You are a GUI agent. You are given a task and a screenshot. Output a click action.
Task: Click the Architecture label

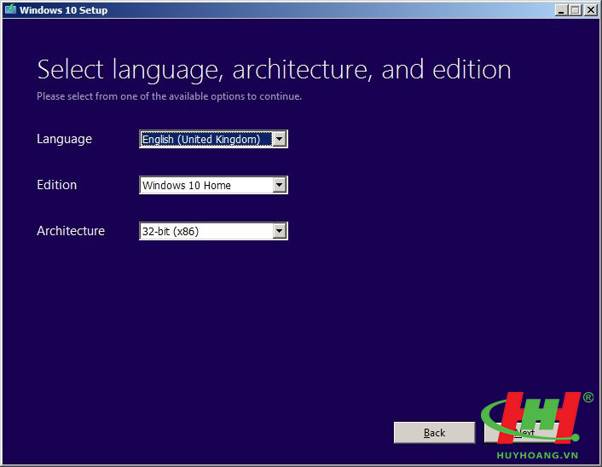(x=71, y=231)
